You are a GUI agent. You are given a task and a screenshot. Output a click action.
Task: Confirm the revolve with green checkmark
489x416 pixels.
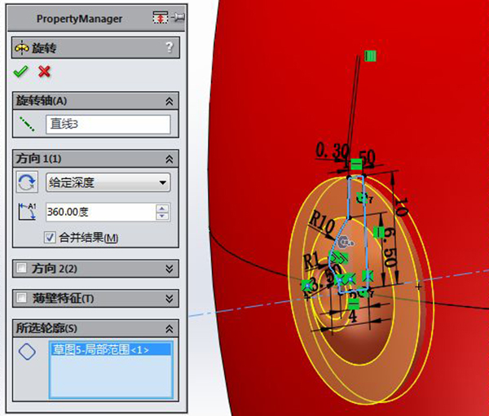coord(20,72)
